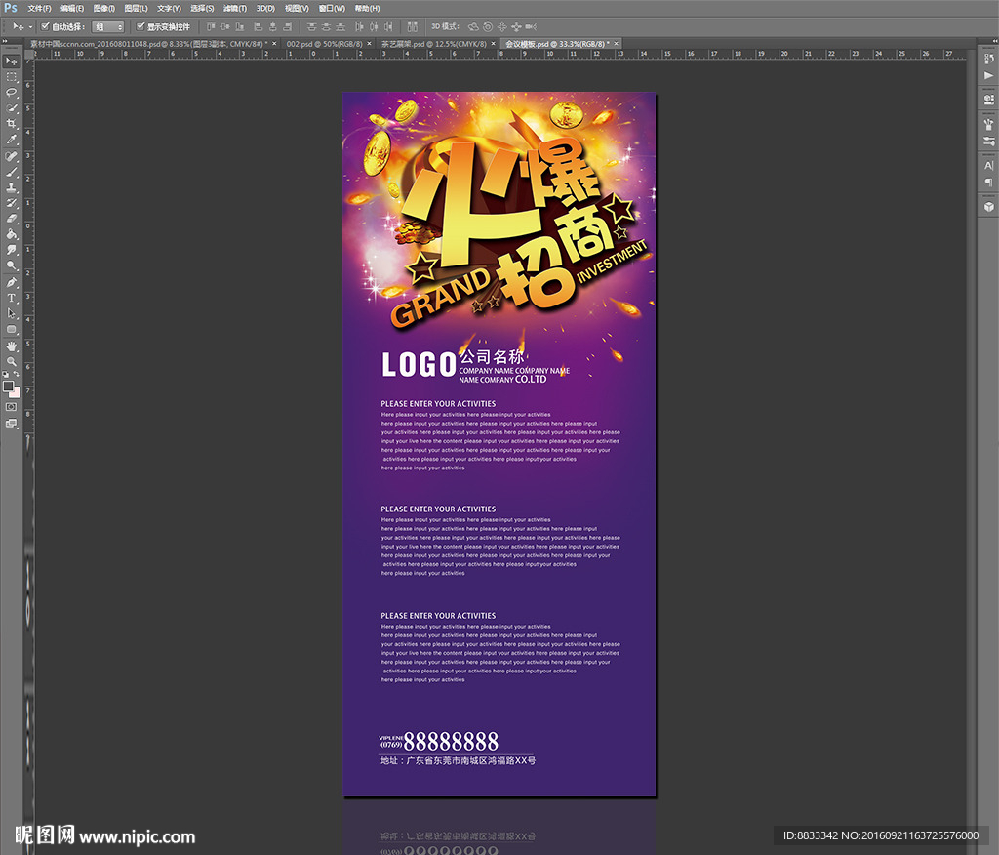Select the Move tool in the toolbox

(x=12, y=61)
